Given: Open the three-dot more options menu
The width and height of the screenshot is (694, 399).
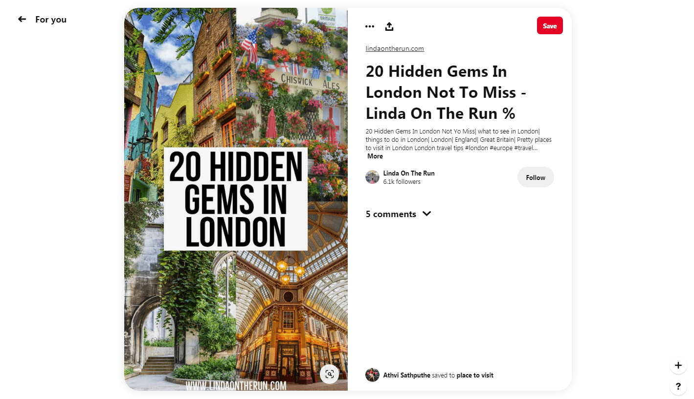Looking at the screenshot, I should coord(370,26).
